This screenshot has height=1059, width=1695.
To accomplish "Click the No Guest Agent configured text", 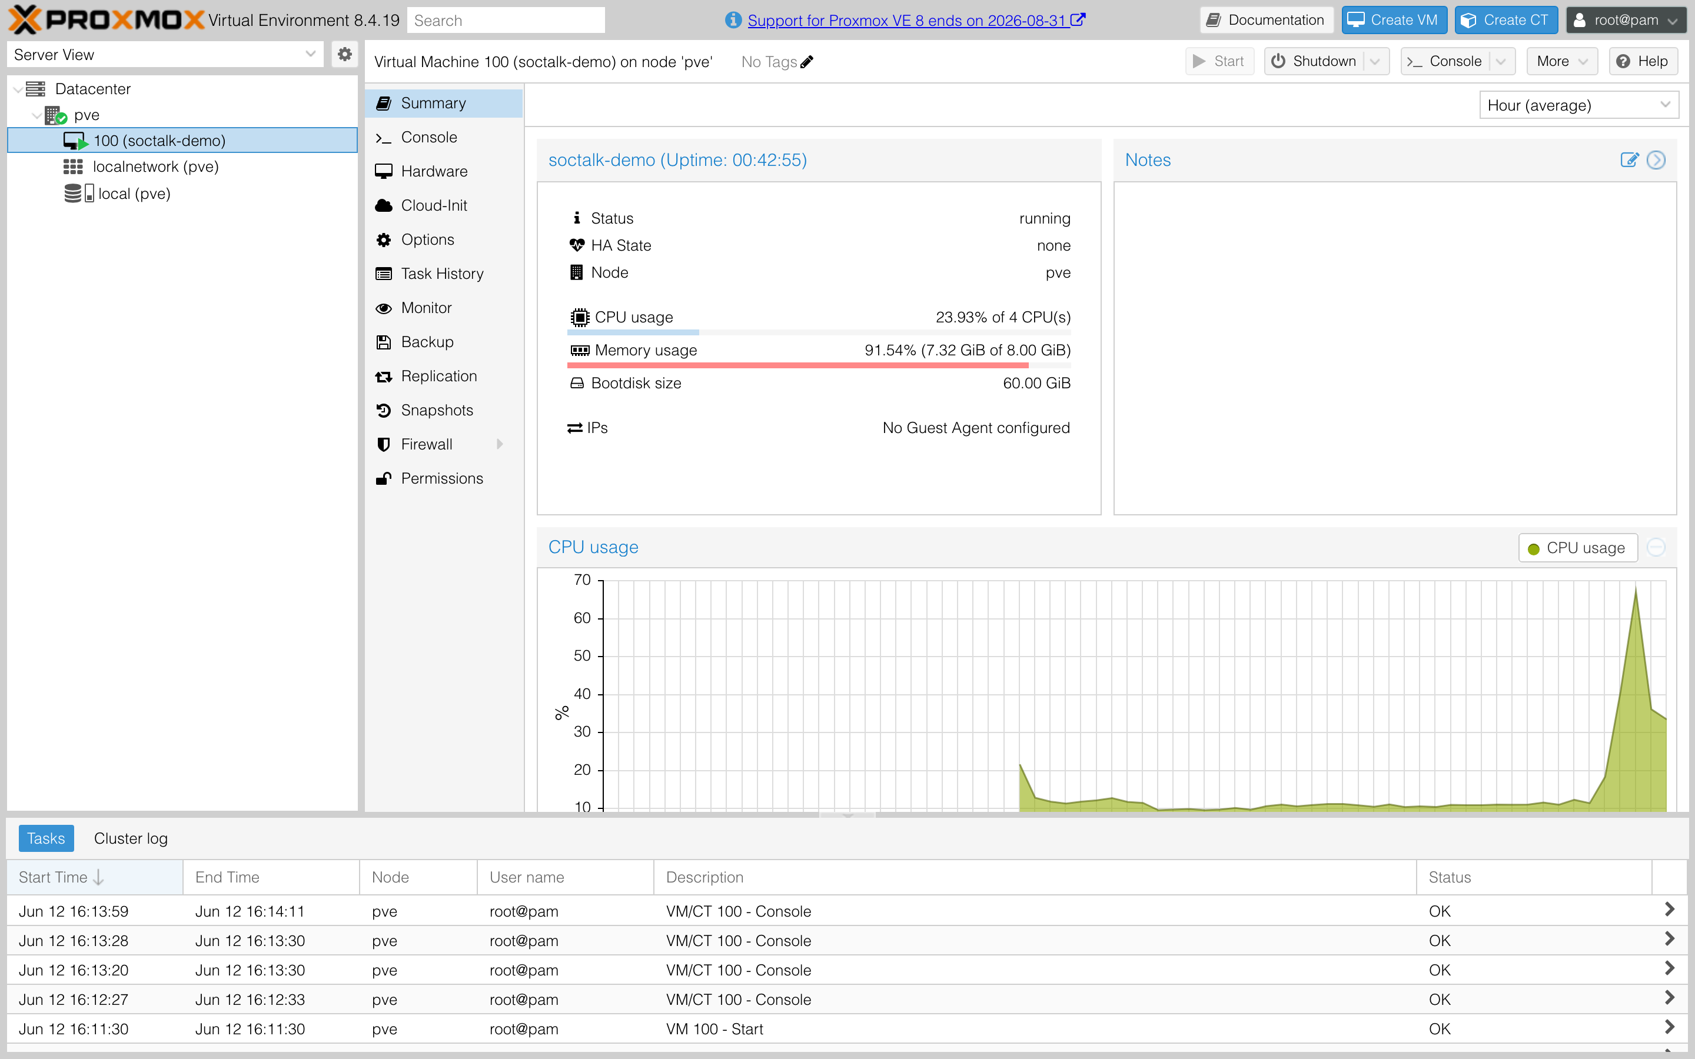I will tap(976, 428).
